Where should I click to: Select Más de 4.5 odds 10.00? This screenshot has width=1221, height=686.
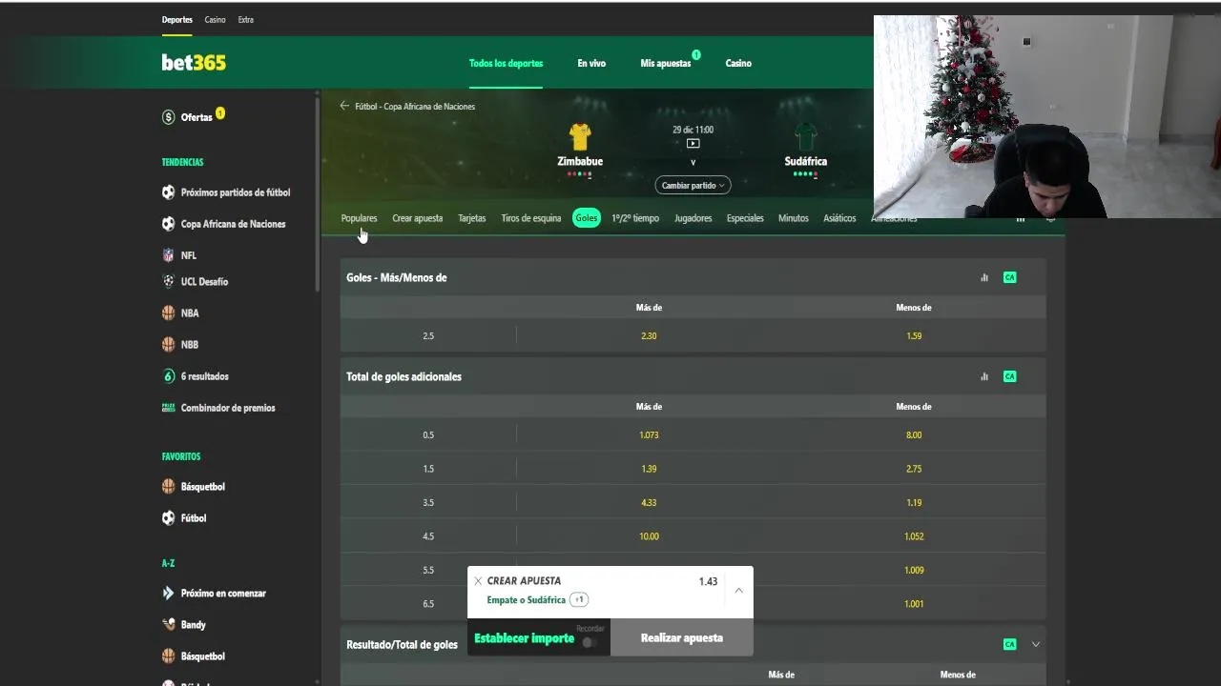tap(649, 536)
